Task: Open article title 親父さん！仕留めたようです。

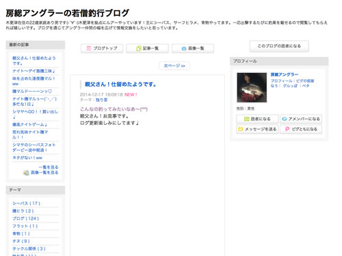Action: coord(120,84)
